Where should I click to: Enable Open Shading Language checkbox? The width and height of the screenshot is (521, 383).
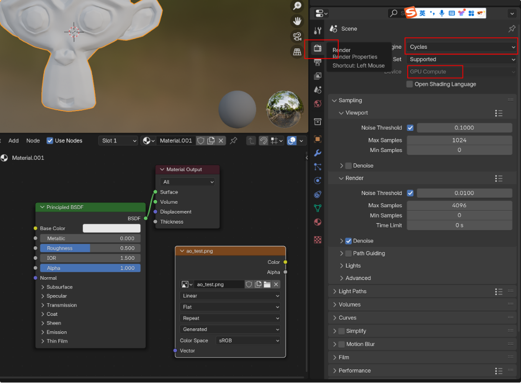pyautogui.click(x=410, y=84)
